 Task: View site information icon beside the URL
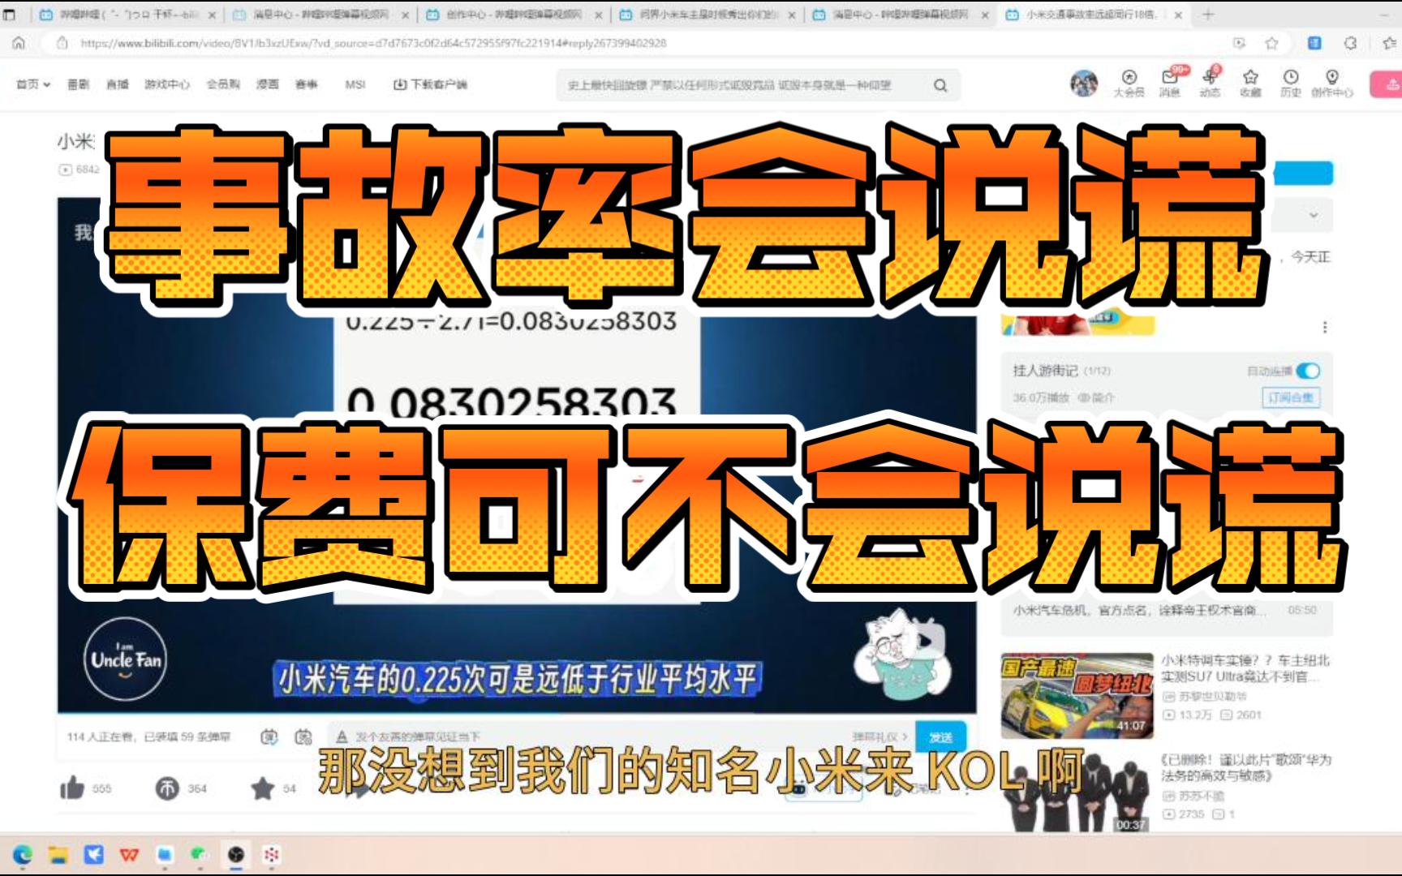click(x=62, y=43)
